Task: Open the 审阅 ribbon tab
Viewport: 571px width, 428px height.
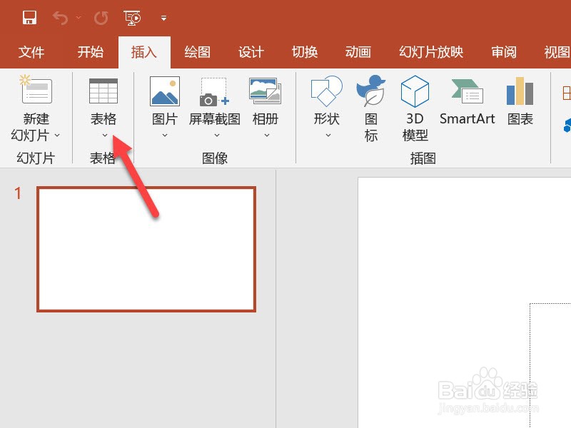Action: [x=504, y=52]
